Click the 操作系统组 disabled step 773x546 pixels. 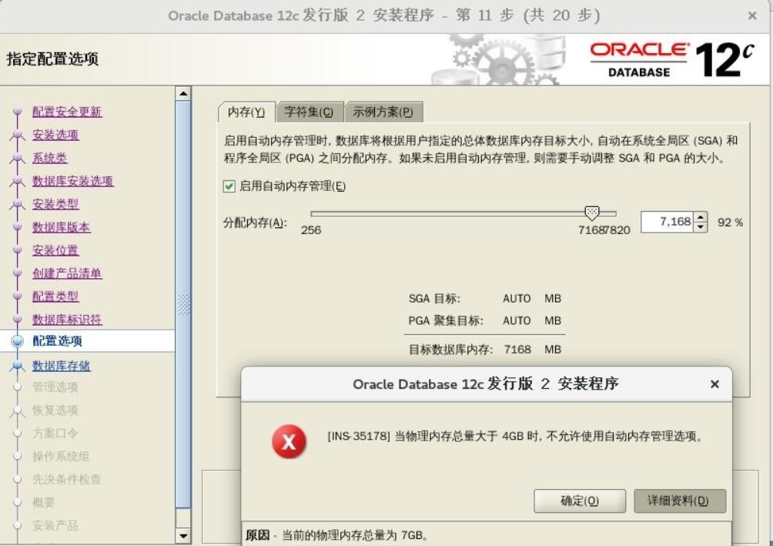coord(61,456)
